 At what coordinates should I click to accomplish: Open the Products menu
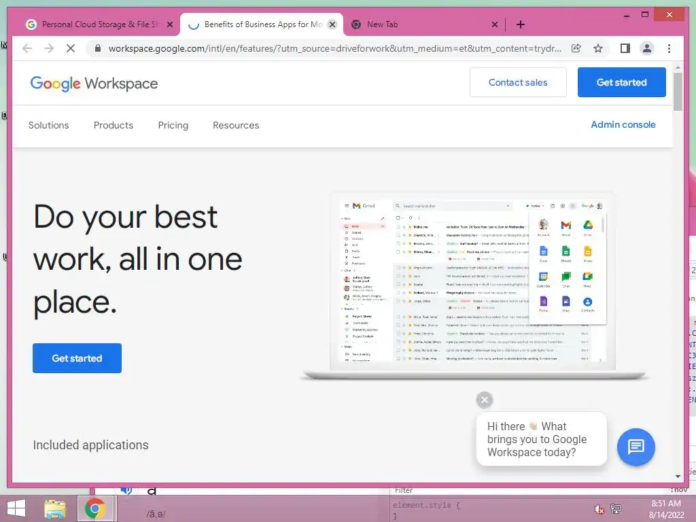click(x=114, y=125)
